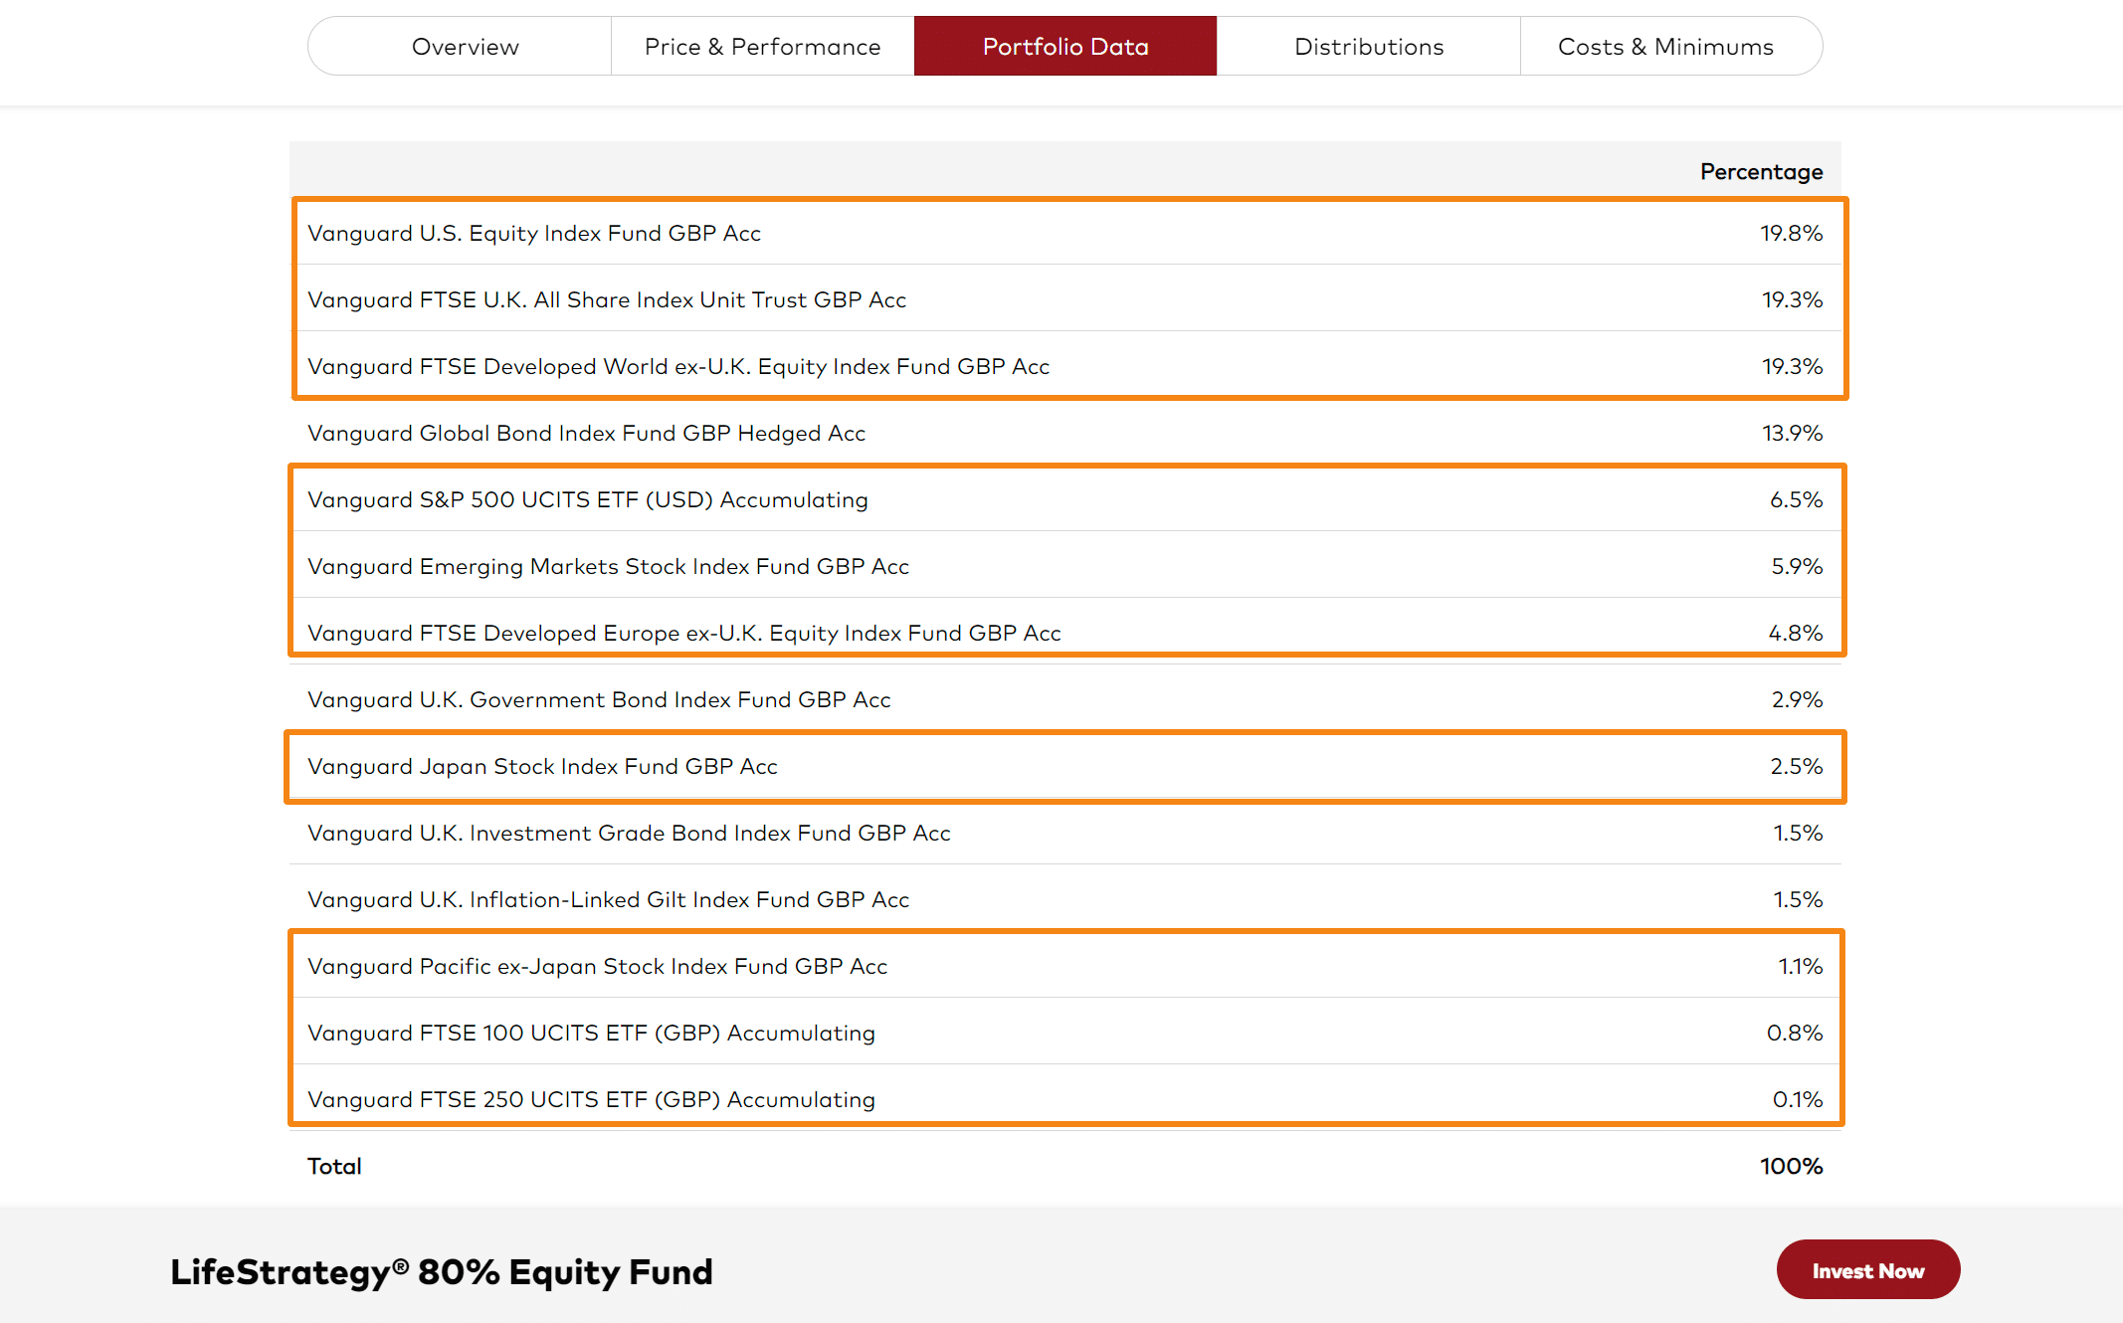2123x1323 pixels.
Task: Select Vanguard Japan Stock Index Fund GBP Acc
Action: (542, 766)
